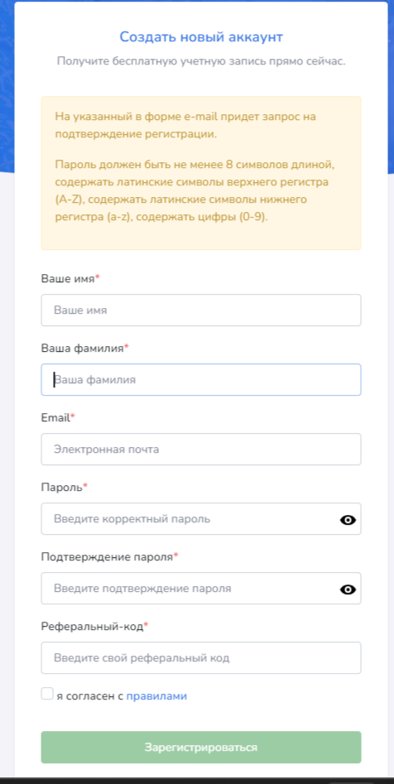Focus the "Введите подтверждение пароля" field
The image size is (394, 784).
click(201, 588)
